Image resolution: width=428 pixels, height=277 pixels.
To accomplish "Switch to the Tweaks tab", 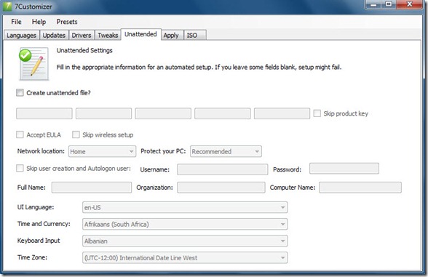I will pos(108,35).
